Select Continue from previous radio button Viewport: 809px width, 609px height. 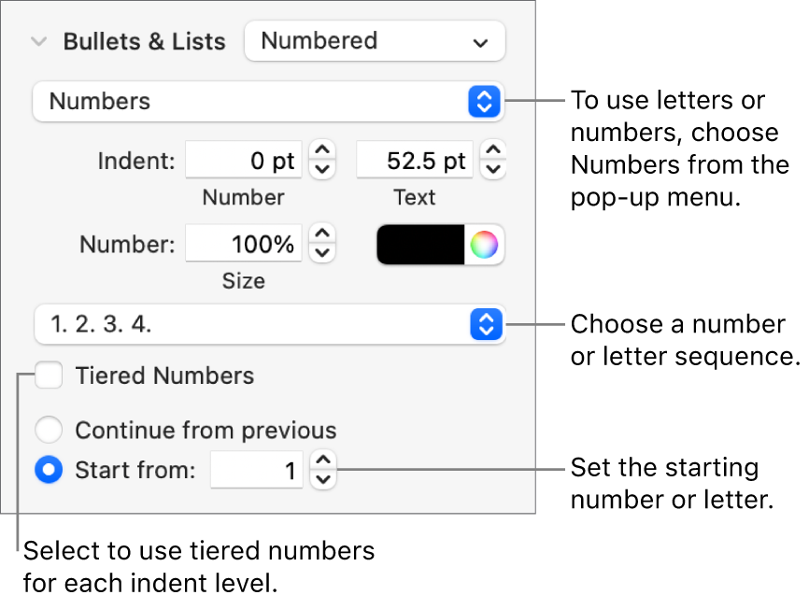(49, 431)
